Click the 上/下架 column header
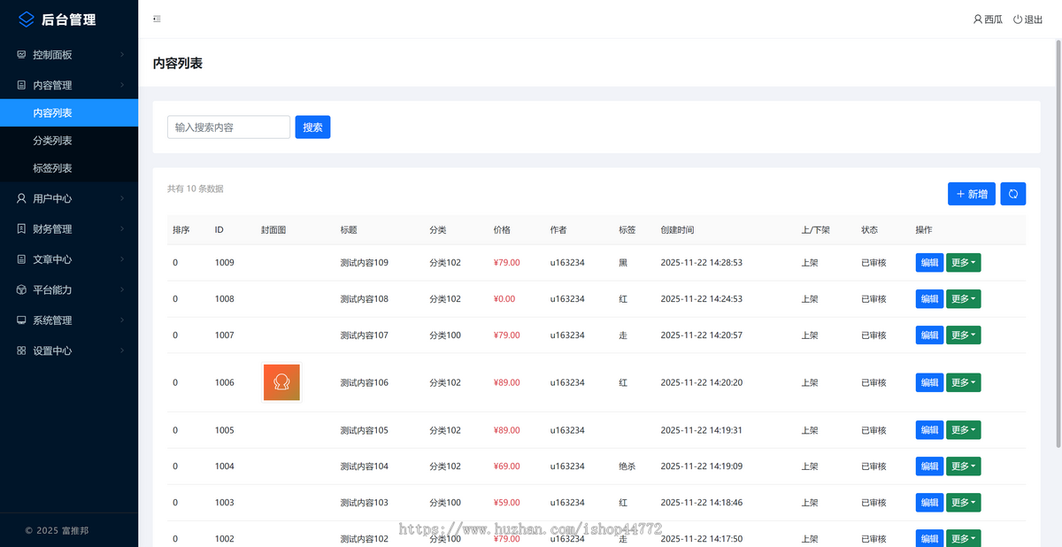Screen dimensions: 1062x547 pyautogui.click(x=816, y=230)
